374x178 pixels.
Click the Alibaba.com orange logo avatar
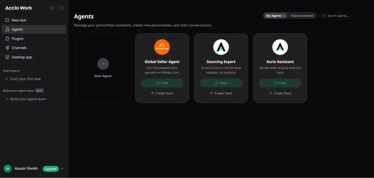[x=162, y=47]
